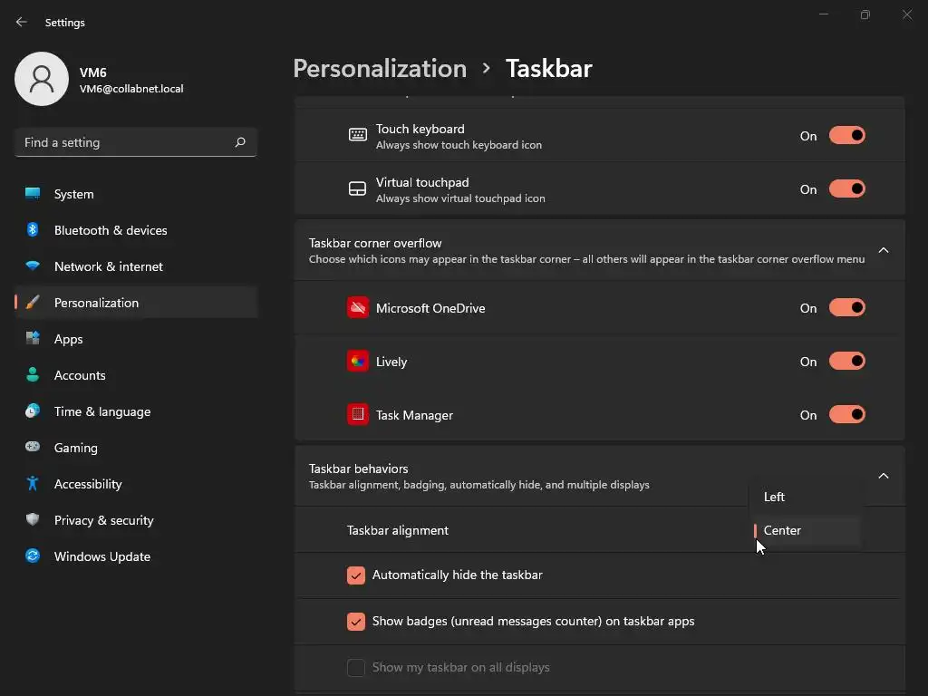928x696 pixels.
Task: Click the Bluetooth & devices icon
Action: pyautogui.click(x=33, y=230)
